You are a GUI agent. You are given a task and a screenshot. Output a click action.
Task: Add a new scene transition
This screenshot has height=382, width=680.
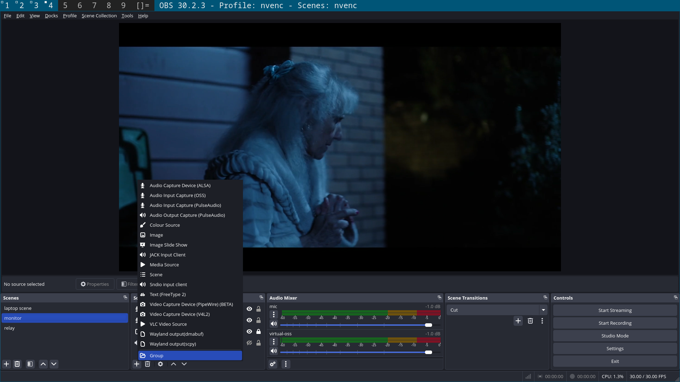518,321
